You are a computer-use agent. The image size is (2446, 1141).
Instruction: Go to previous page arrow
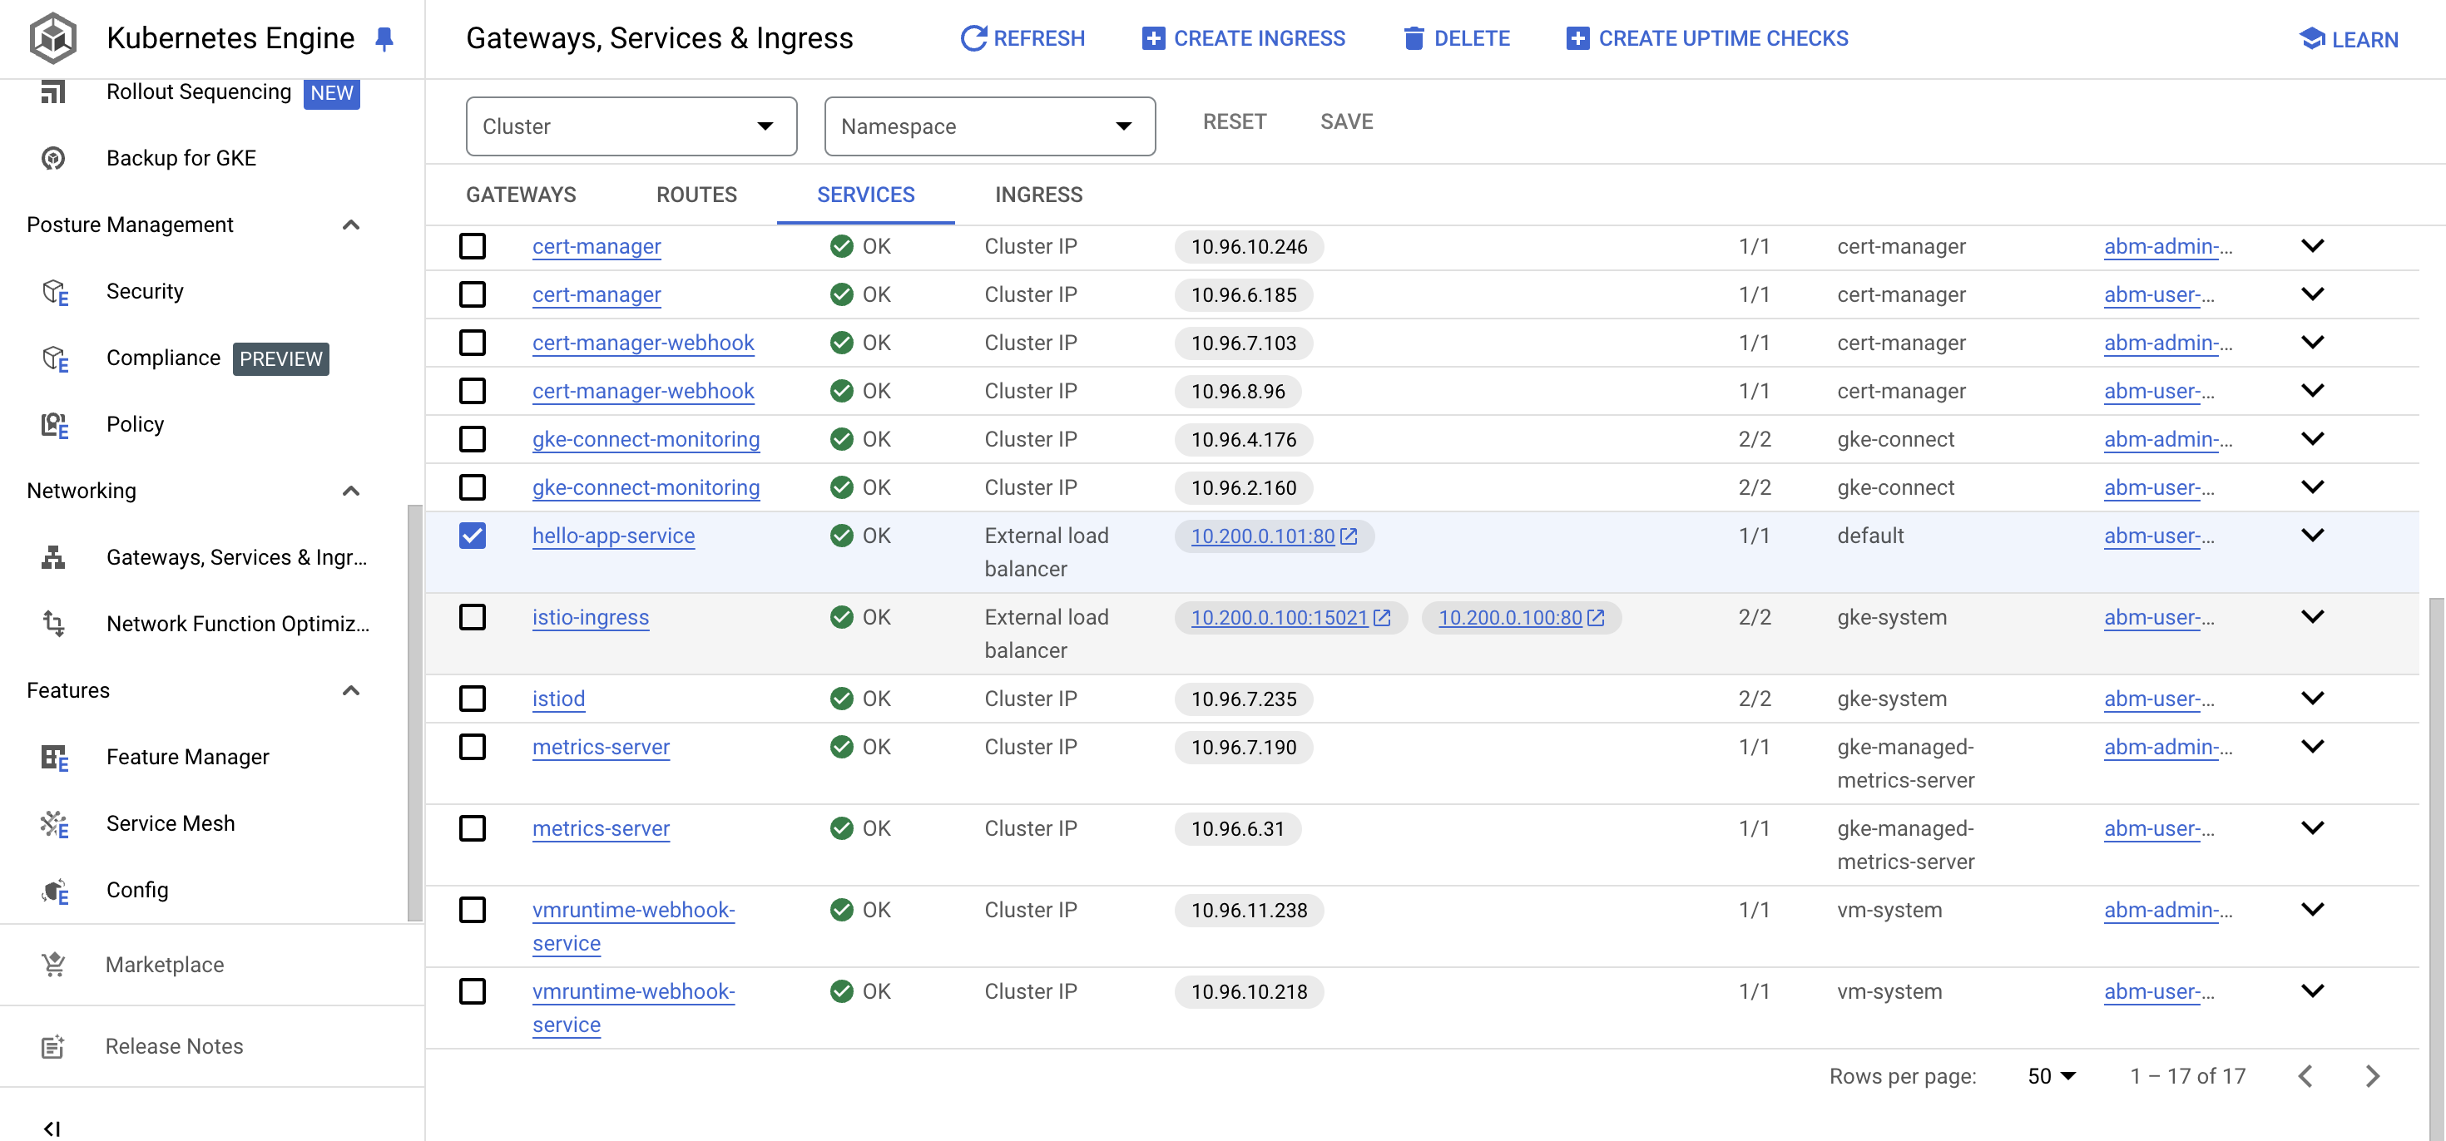[x=2305, y=1075]
